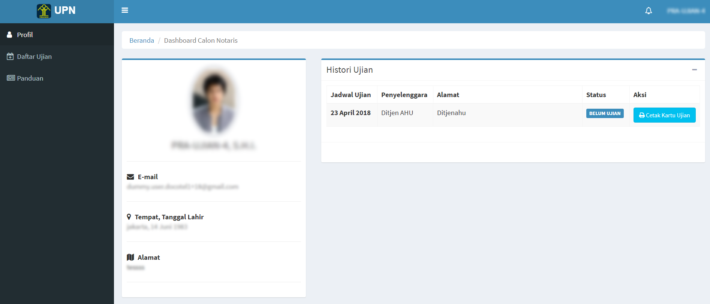Click the Jadwal Ujian column header
Viewport: 710px width, 304px height.
tap(351, 95)
